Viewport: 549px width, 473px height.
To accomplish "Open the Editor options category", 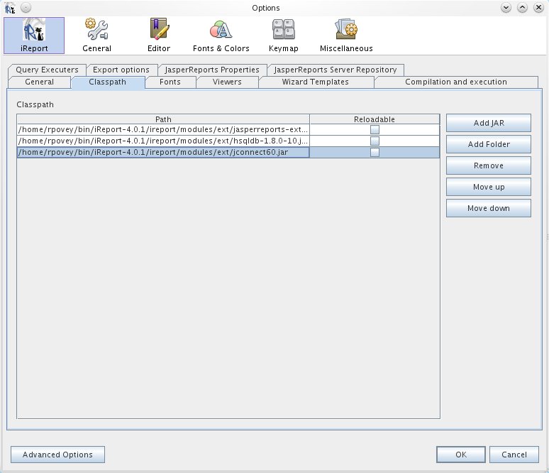I will coord(159,36).
